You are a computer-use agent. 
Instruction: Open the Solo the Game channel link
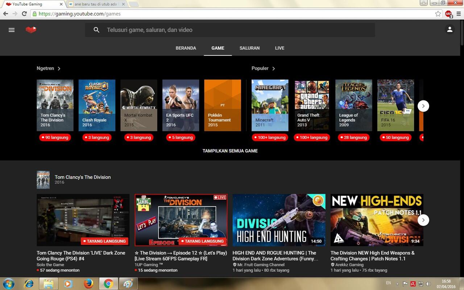point(50,265)
